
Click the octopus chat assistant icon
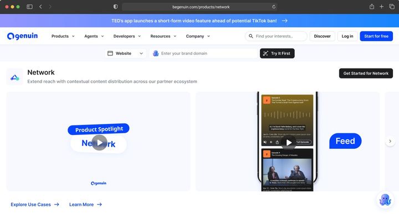tap(385, 200)
